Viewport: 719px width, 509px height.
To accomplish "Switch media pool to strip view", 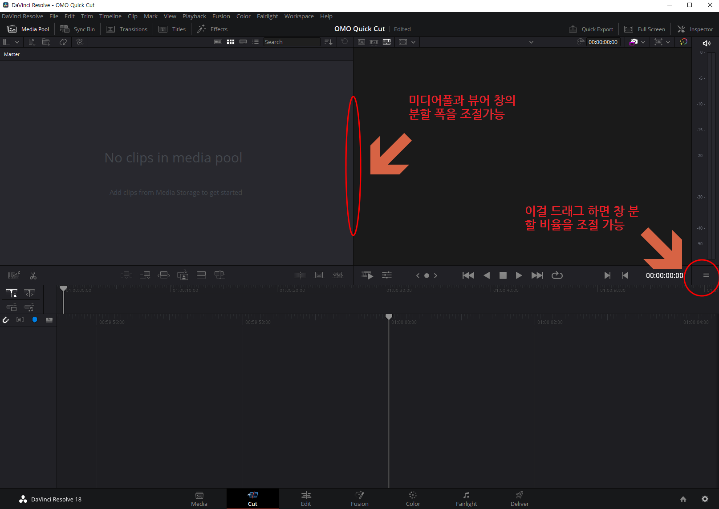I will [243, 42].
